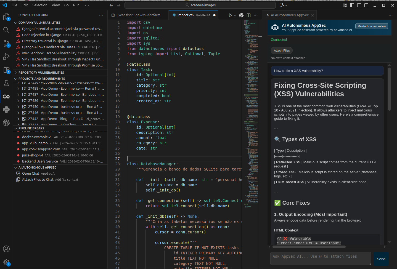Open the ChatGPT view in the activity bar

pos(6,123)
